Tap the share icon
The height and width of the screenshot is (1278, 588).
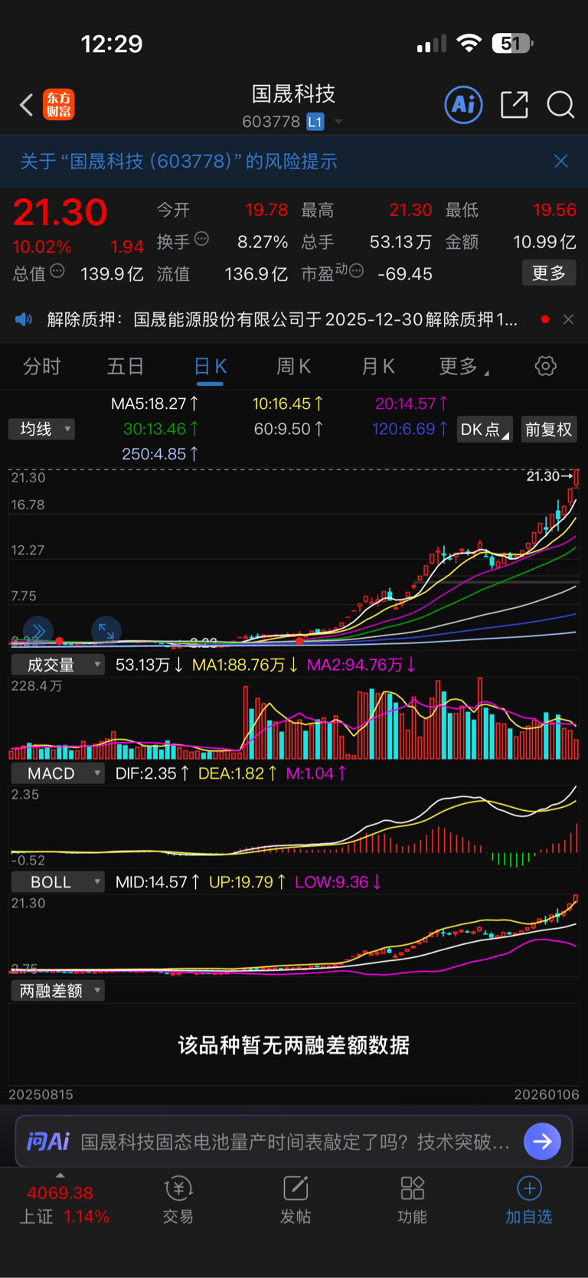tap(514, 104)
